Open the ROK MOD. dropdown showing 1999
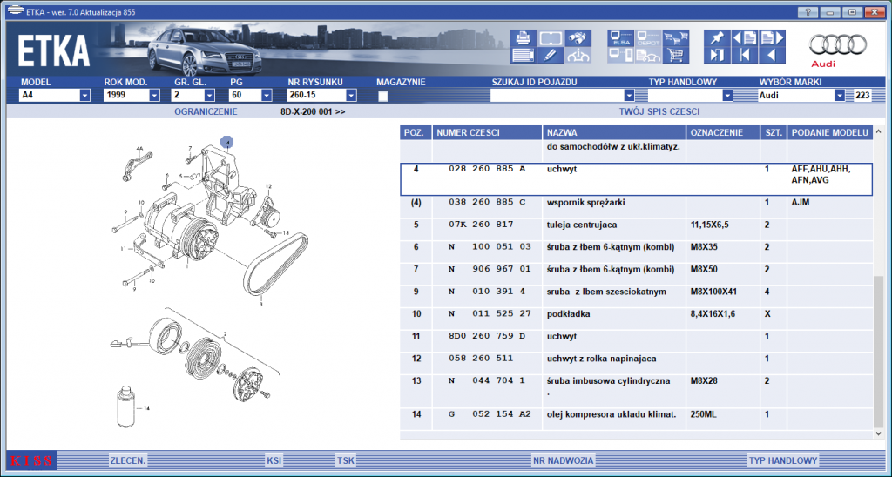Viewport: 892px width, 477px height. point(154,96)
